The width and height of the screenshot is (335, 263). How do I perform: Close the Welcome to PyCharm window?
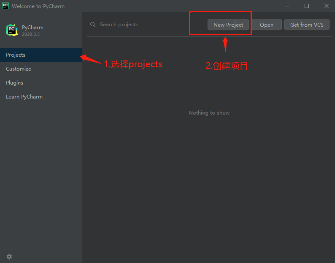coord(327,6)
